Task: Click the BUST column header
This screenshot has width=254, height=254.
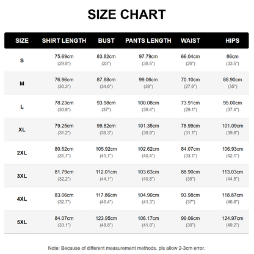Action: (x=106, y=41)
